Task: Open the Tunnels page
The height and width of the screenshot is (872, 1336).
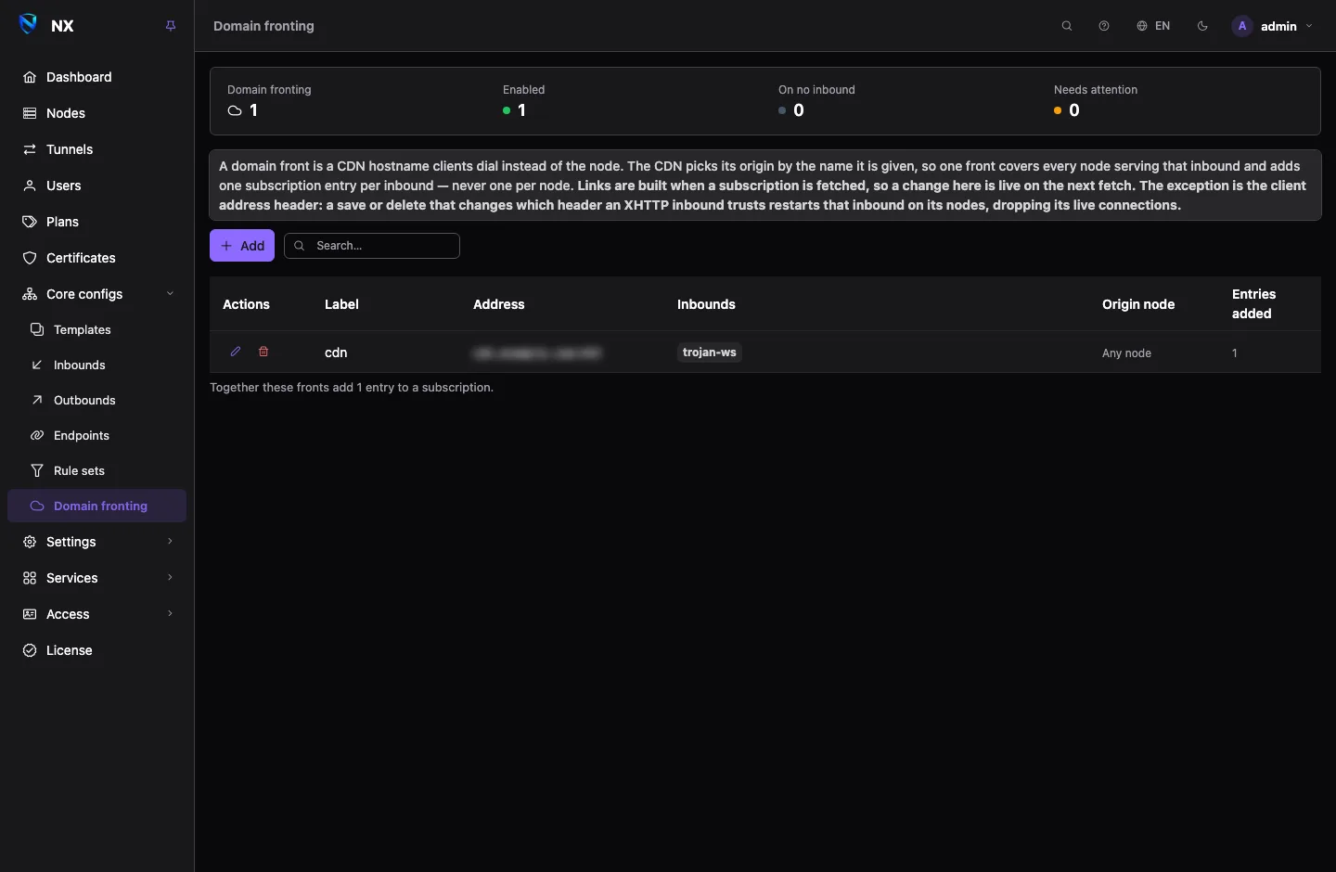Action: [96, 149]
